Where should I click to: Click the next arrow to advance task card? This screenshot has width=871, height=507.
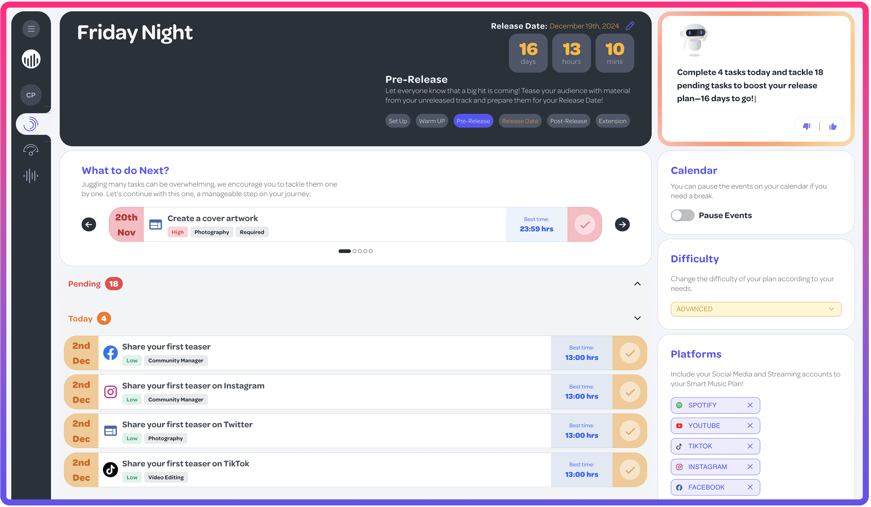622,224
